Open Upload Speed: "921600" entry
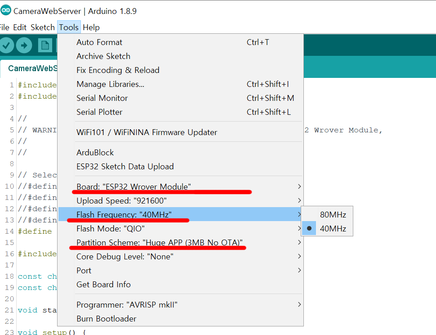The width and height of the screenshot is (436, 335). pos(180,200)
